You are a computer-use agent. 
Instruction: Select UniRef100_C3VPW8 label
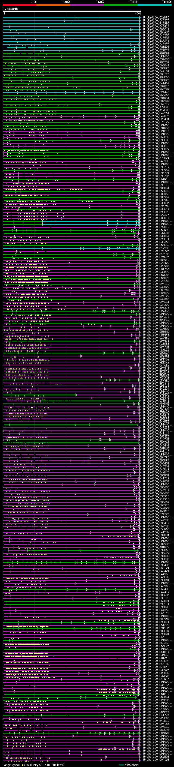click(156, 676)
